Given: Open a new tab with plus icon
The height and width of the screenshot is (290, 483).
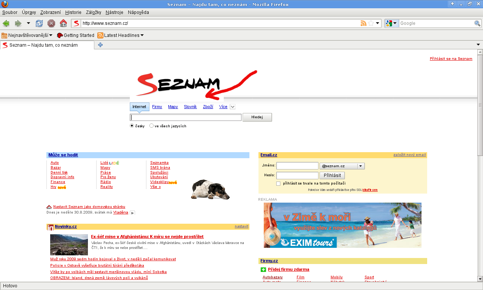Looking at the screenshot, I should (x=100, y=45).
